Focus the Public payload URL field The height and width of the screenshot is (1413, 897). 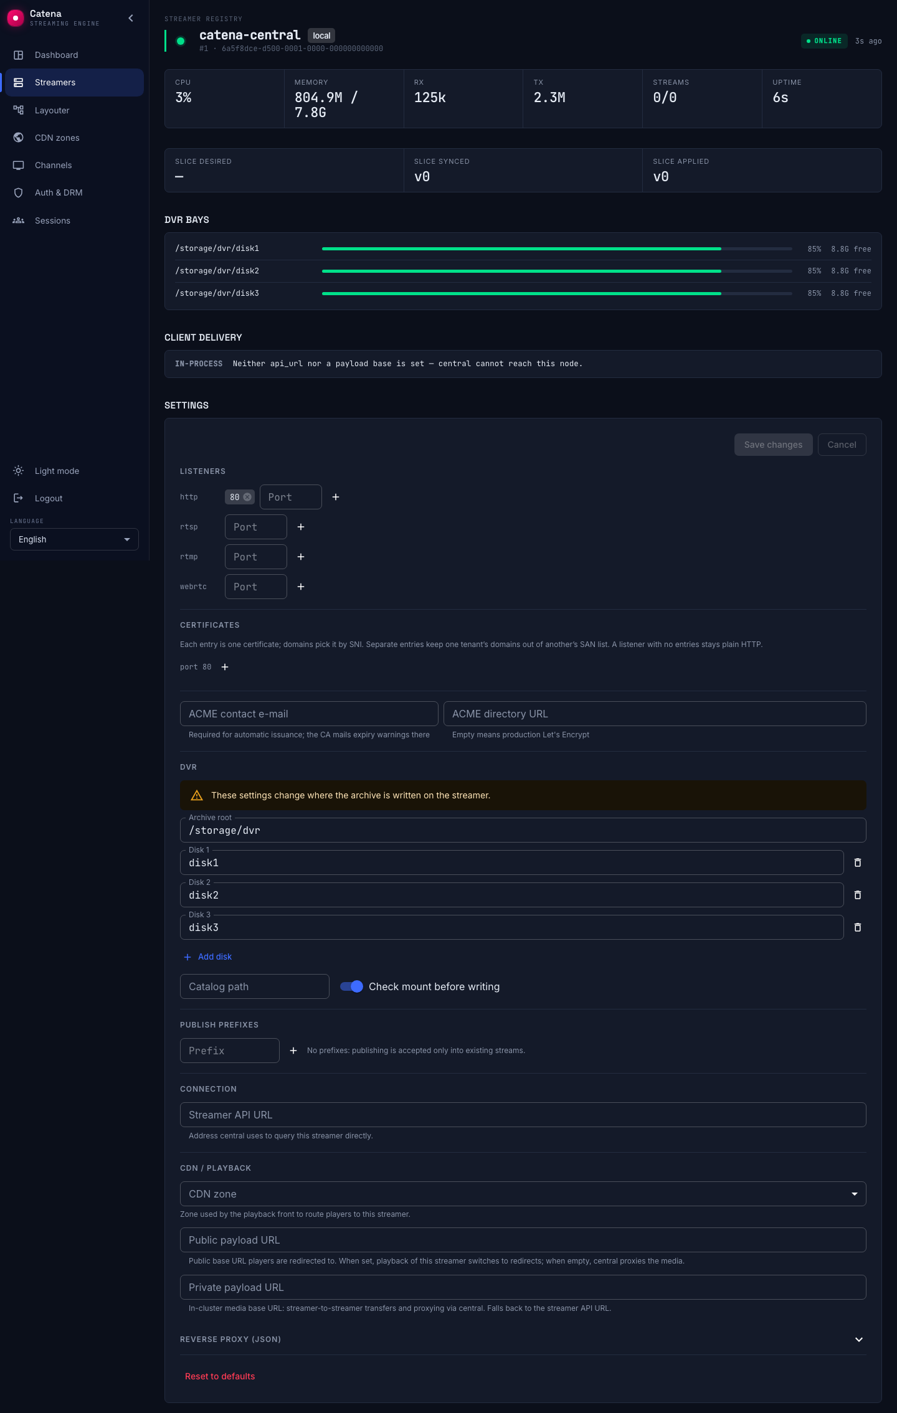(523, 1240)
